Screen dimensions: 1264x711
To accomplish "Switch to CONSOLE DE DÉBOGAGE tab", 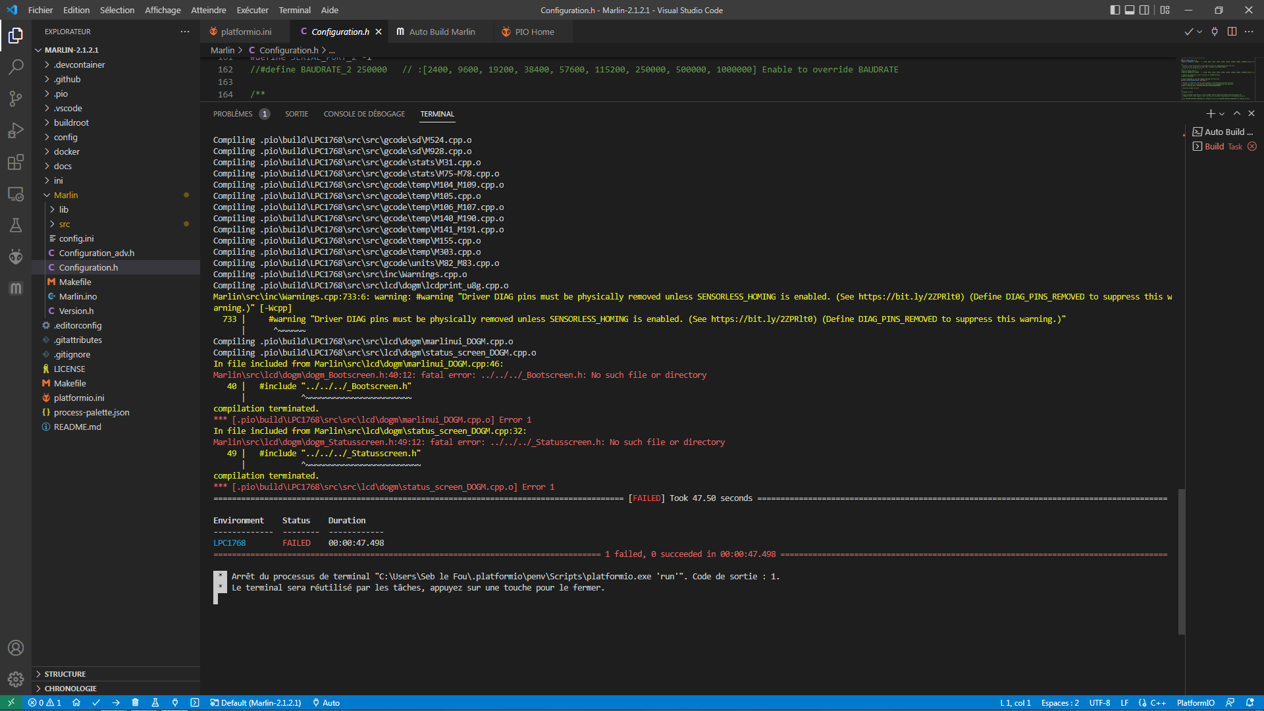I will (x=364, y=114).
